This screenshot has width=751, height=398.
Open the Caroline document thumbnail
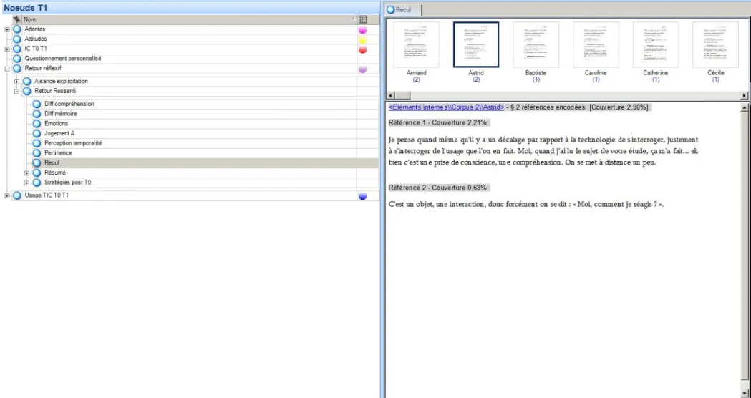click(x=596, y=44)
